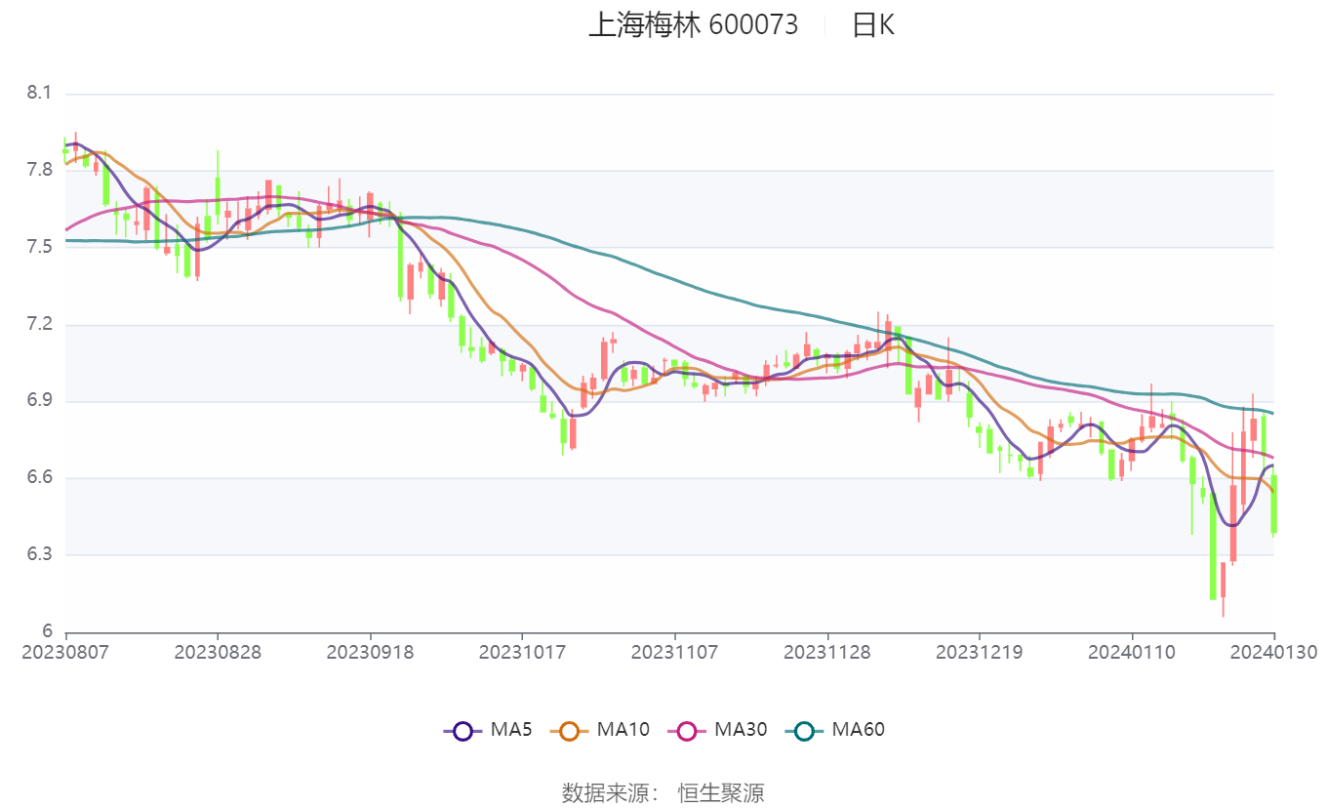Screen dimensions: 1327x808
Task: Click the x-axis date label 20231128
Action: click(827, 652)
